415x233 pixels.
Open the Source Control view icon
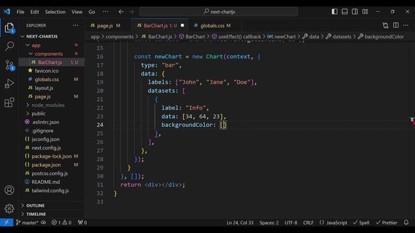click(10, 65)
